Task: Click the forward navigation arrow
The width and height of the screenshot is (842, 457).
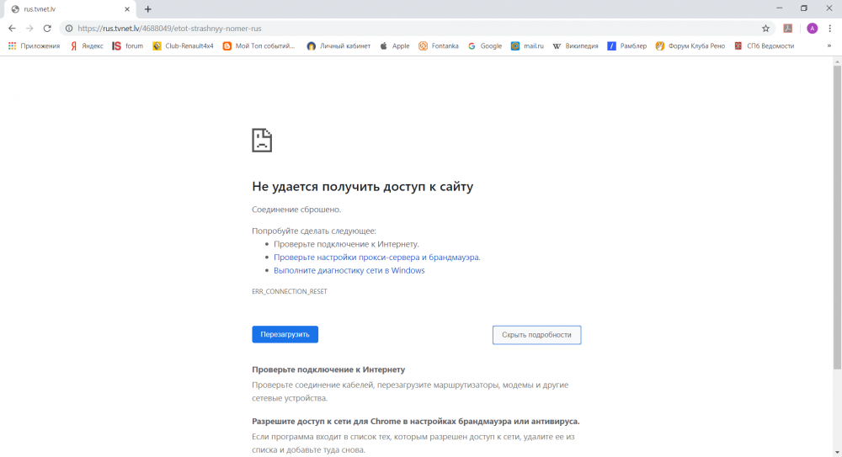Action: point(29,29)
